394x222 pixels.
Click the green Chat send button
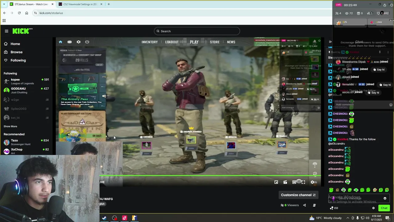(384, 208)
